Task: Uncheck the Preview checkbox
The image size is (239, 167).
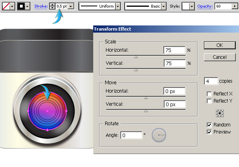Action: (209, 132)
